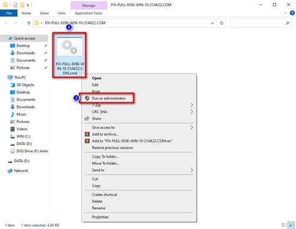Choose Run as administrator
The width and height of the screenshot is (296, 229).
pyautogui.click(x=109, y=99)
